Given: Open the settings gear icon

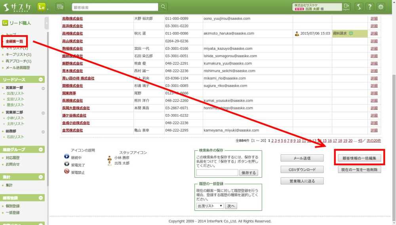Looking at the screenshot, I should tap(381, 7).
